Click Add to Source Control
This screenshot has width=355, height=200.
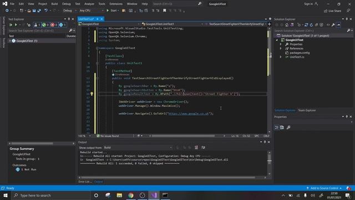point(324,188)
